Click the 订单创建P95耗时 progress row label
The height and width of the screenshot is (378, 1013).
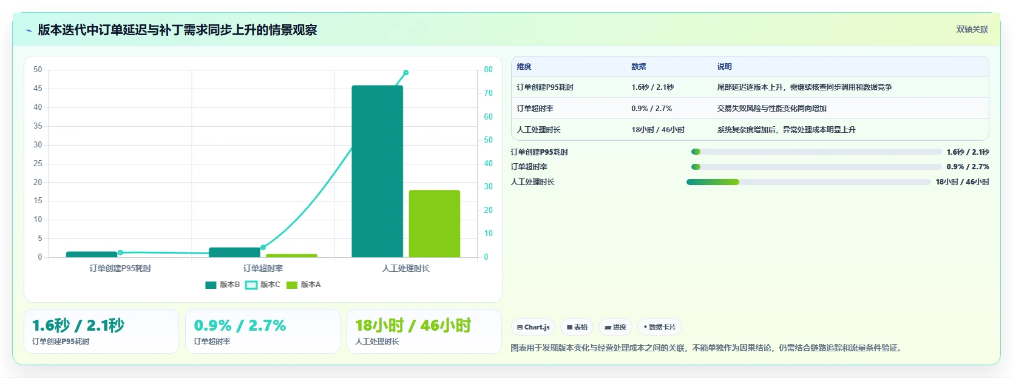pyautogui.click(x=539, y=152)
